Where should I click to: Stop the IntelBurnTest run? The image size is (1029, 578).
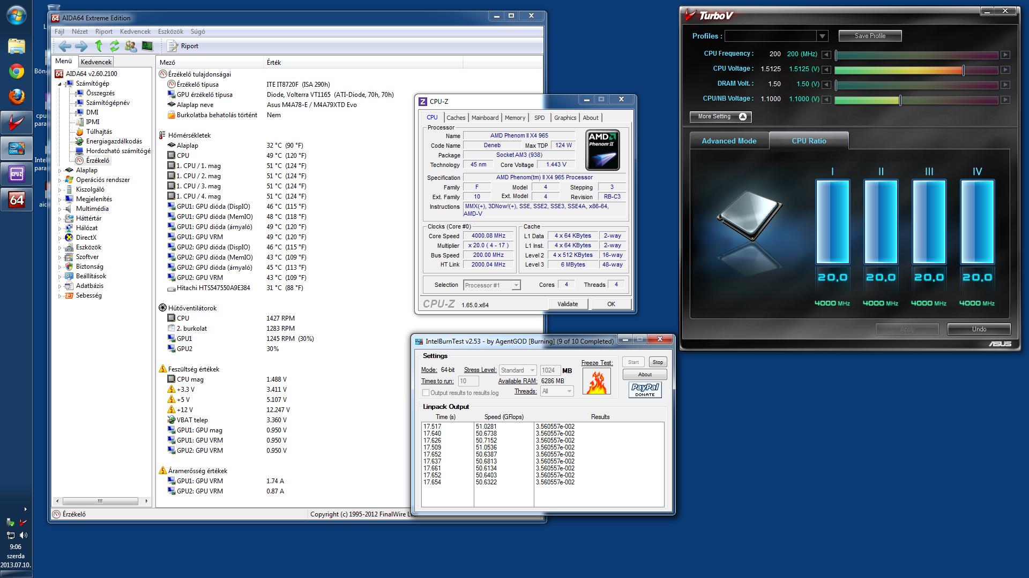[x=658, y=362]
